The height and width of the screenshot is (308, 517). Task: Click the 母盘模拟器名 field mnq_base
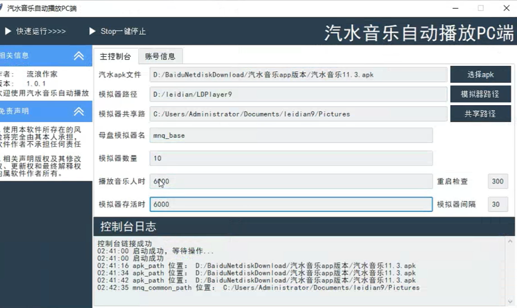[291, 135]
